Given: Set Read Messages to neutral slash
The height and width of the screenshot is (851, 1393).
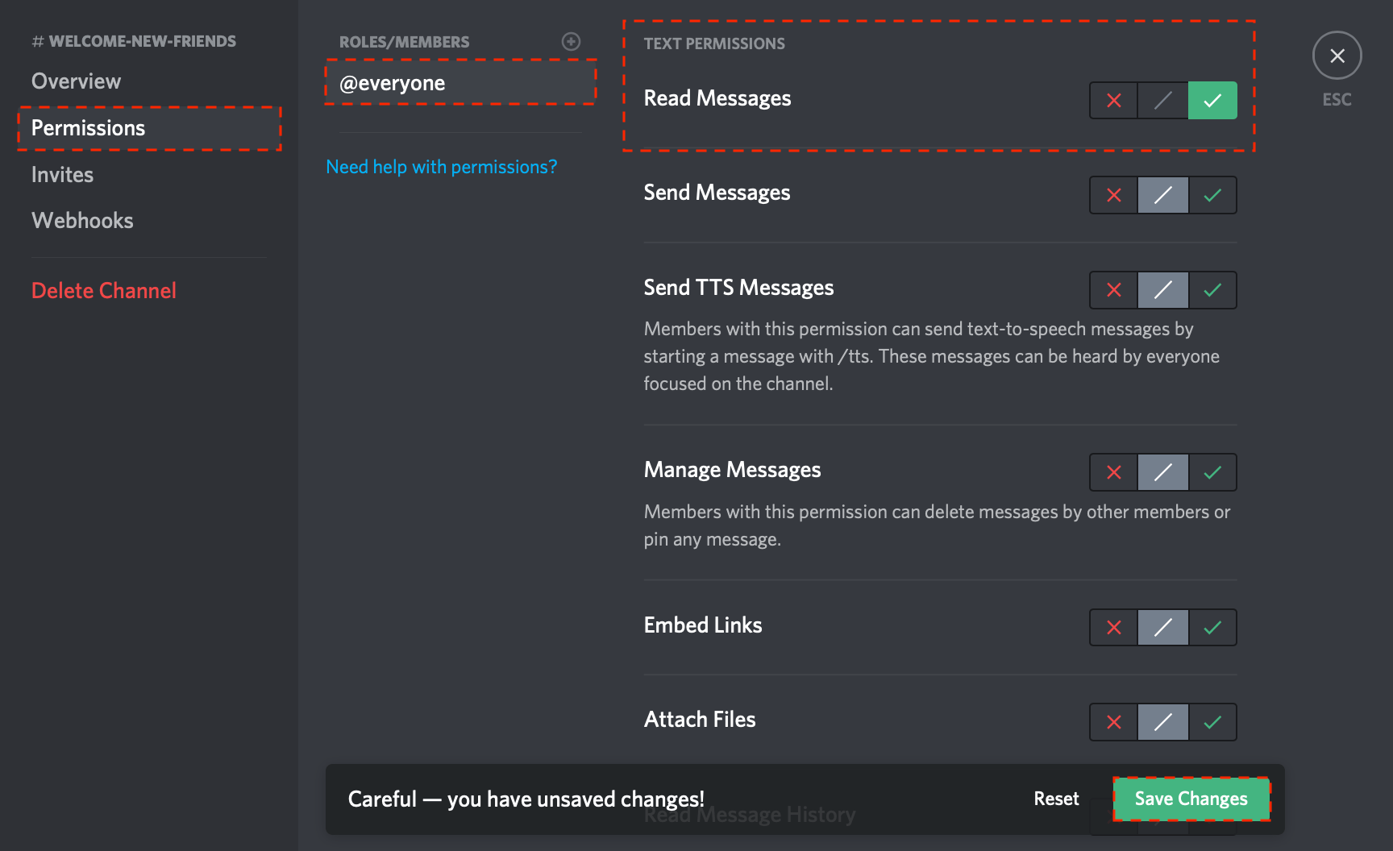Looking at the screenshot, I should tap(1162, 101).
